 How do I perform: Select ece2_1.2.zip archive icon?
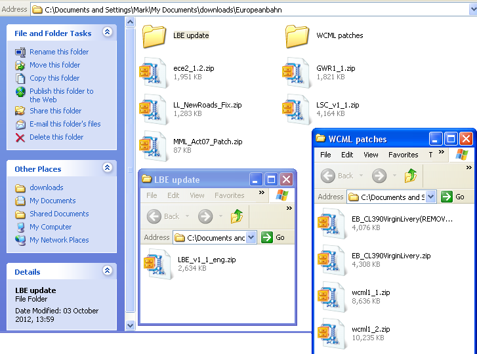[153, 73]
